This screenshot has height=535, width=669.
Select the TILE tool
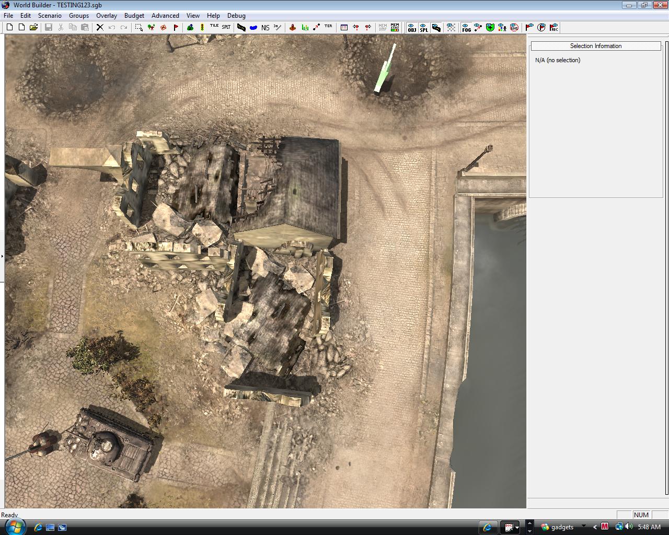coord(214,26)
